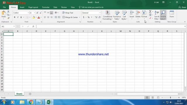Click Delete cells icon
Screen dimensions: 187x105
tap(138, 13)
